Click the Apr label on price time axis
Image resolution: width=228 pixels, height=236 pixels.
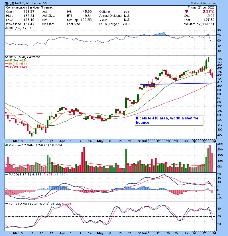62,141
